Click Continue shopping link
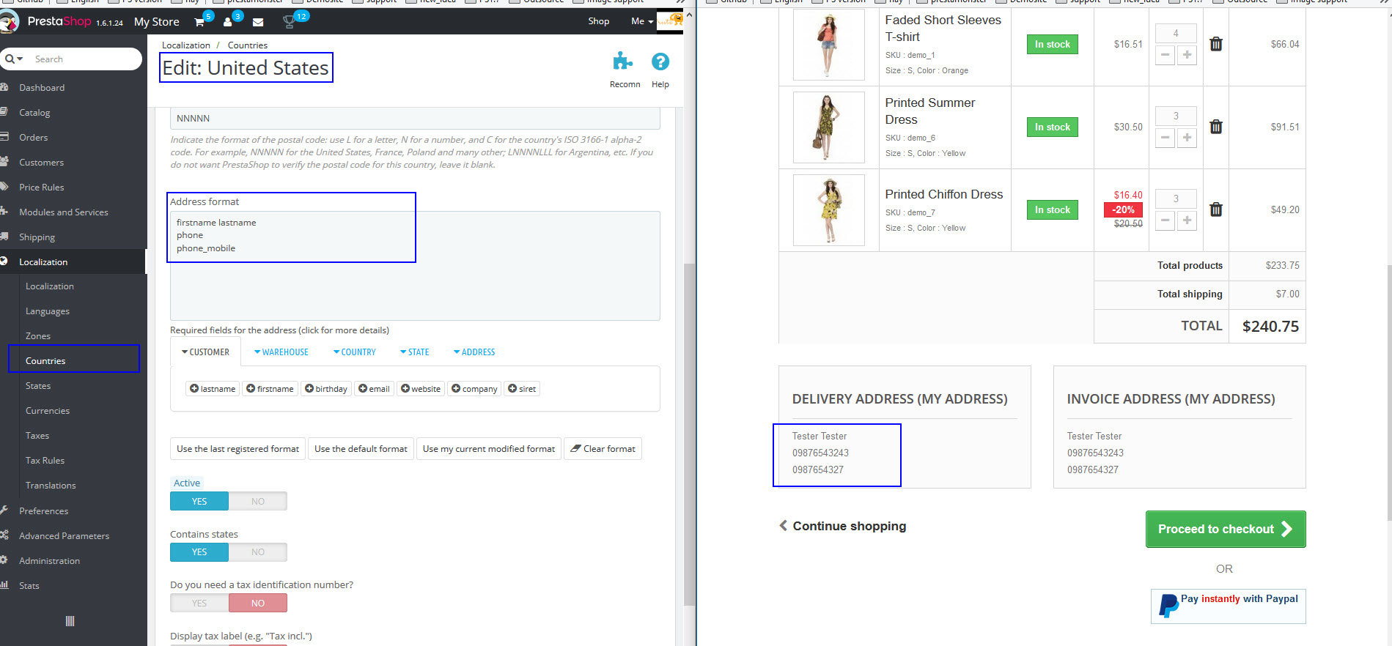Screen dimensions: 1392x646 point(842,526)
